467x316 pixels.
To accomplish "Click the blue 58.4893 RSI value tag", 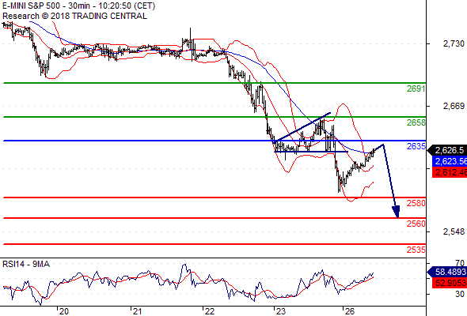I will coord(448,272).
